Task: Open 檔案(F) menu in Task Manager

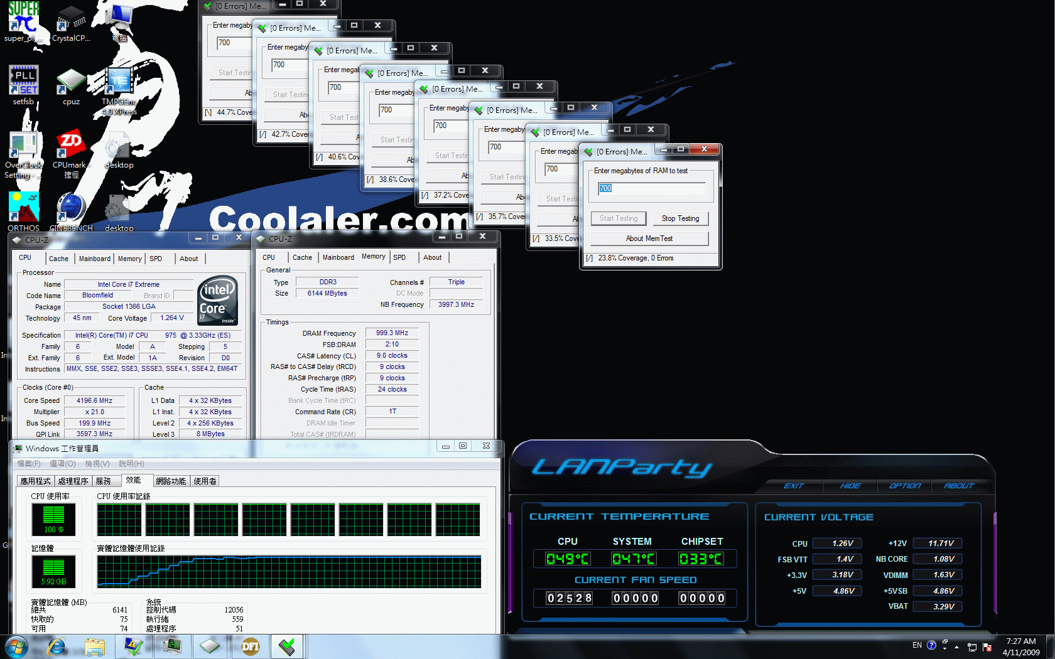Action: 29,464
